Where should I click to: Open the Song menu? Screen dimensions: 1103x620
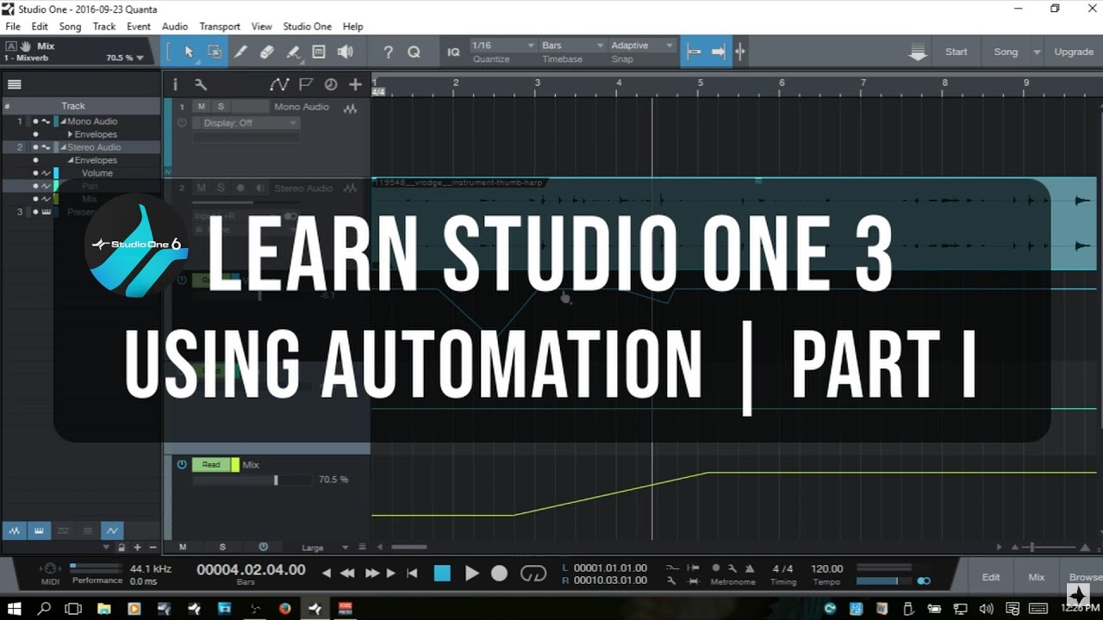point(70,27)
